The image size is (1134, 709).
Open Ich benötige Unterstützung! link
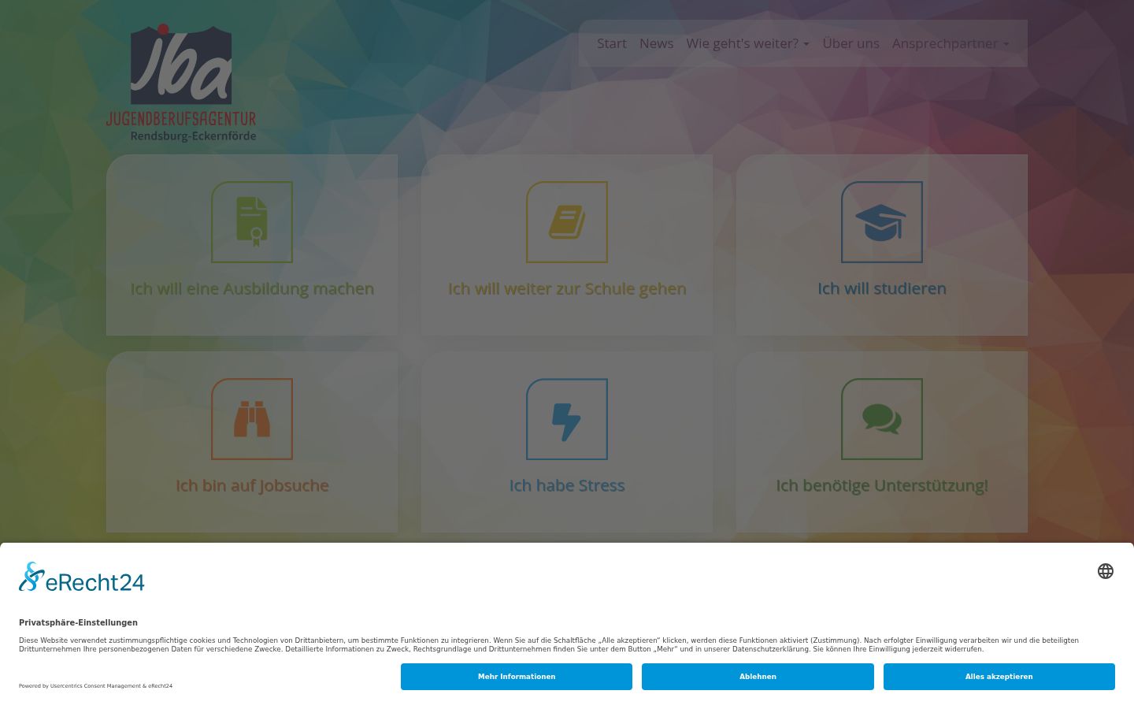[x=882, y=485]
